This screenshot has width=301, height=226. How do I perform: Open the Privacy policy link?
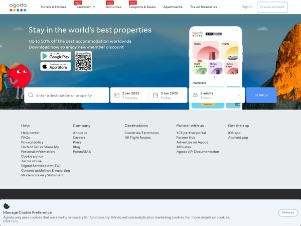(x=32, y=142)
